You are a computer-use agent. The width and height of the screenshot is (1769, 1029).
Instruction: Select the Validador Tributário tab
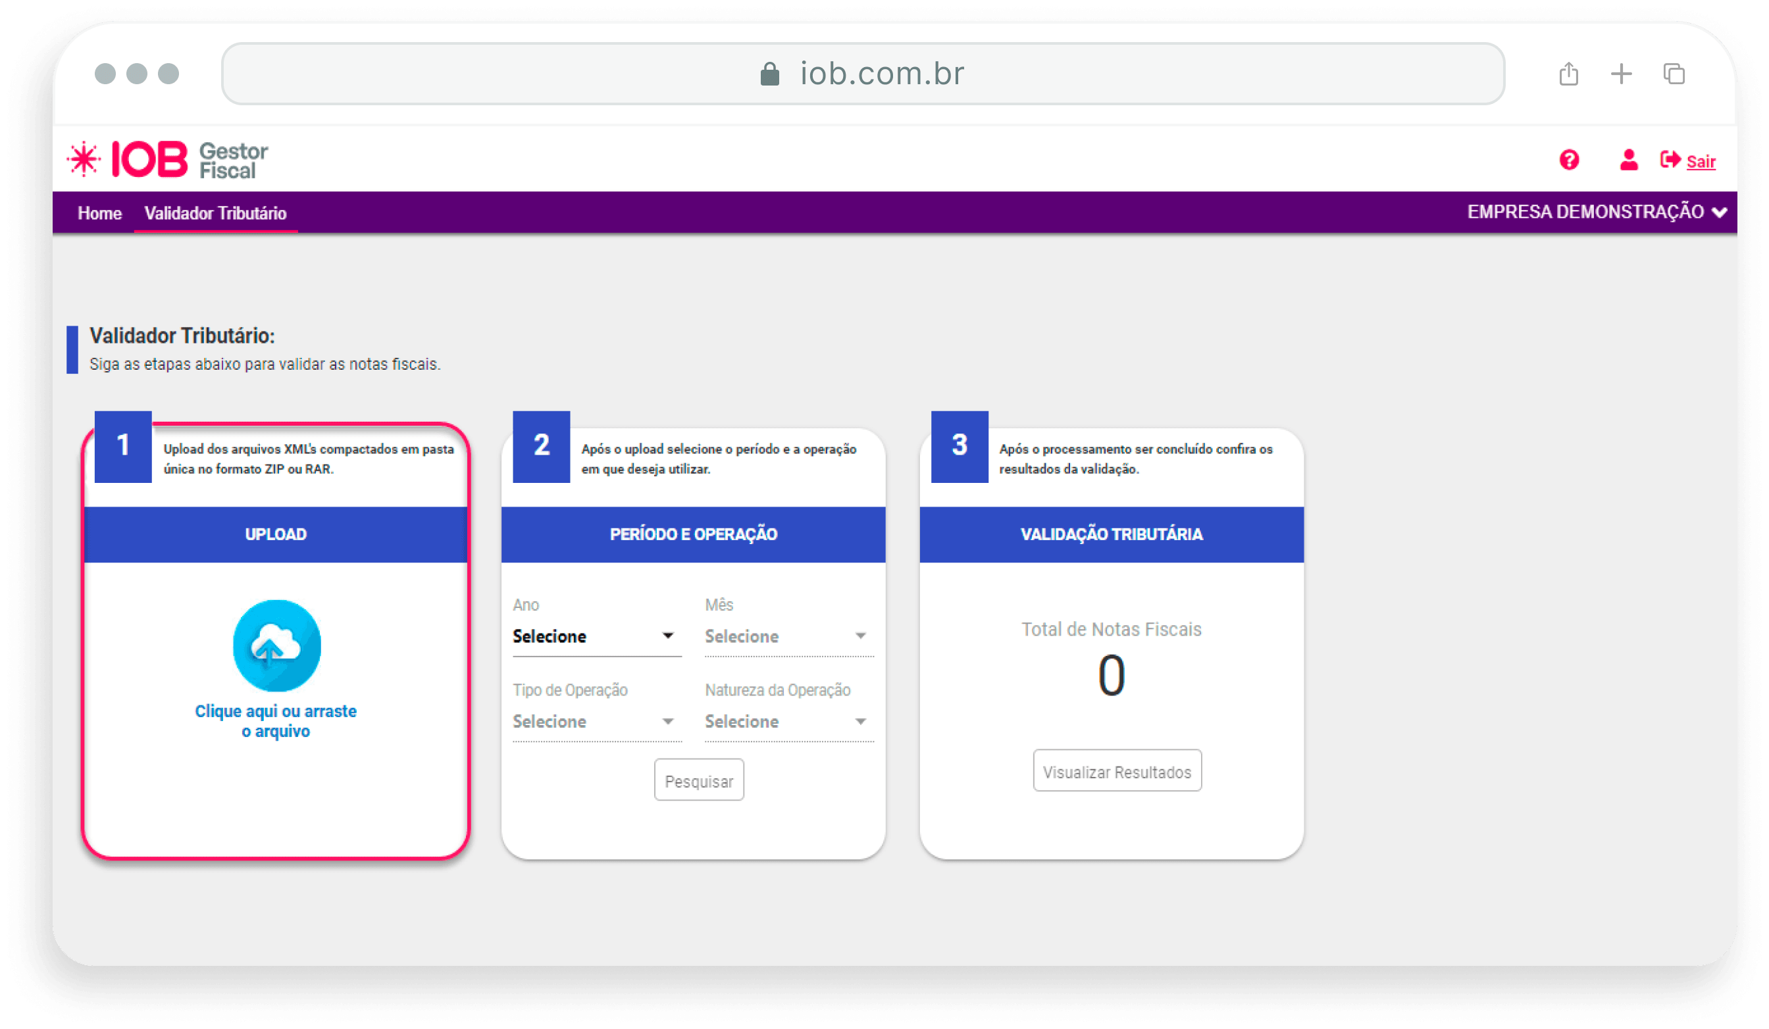point(215,213)
